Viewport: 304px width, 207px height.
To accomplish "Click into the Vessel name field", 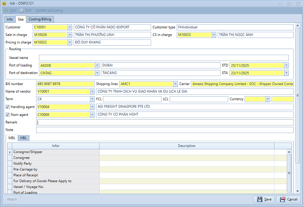I will tap(163, 58).
